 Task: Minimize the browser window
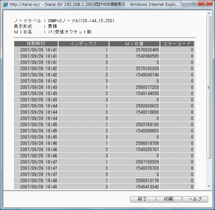coord(186,3)
